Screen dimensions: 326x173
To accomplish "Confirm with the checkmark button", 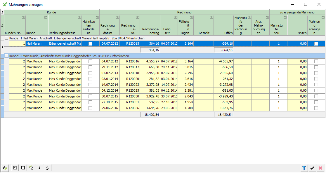I will click(312, 168).
